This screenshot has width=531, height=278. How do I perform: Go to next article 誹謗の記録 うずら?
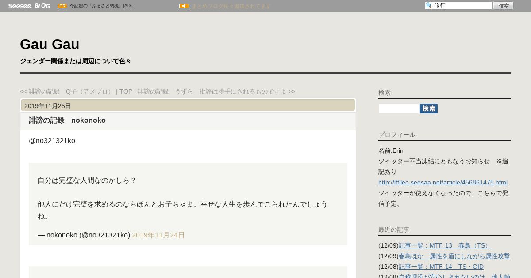pos(216,91)
